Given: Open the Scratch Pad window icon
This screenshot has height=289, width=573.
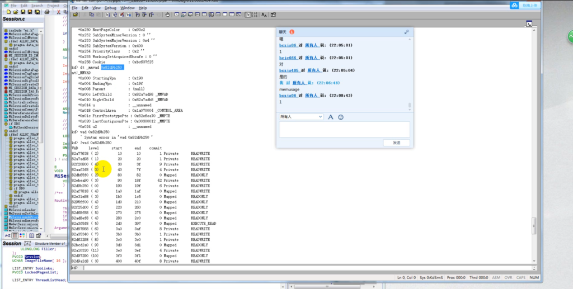Looking at the screenshot, I should (x=225, y=15).
